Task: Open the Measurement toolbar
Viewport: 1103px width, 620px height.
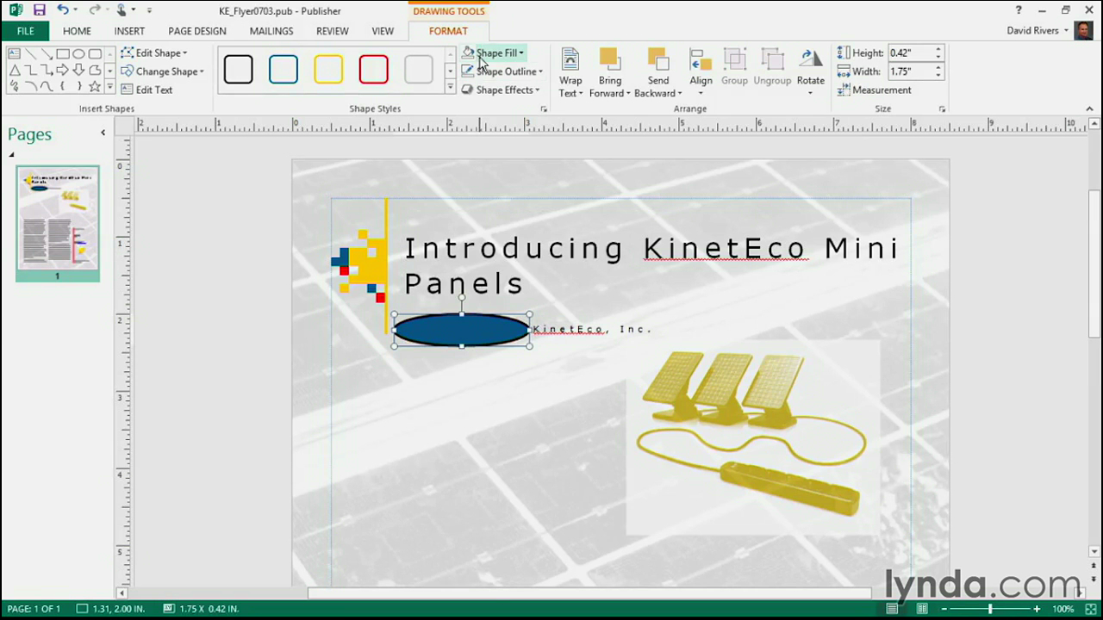Action: coord(875,90)
